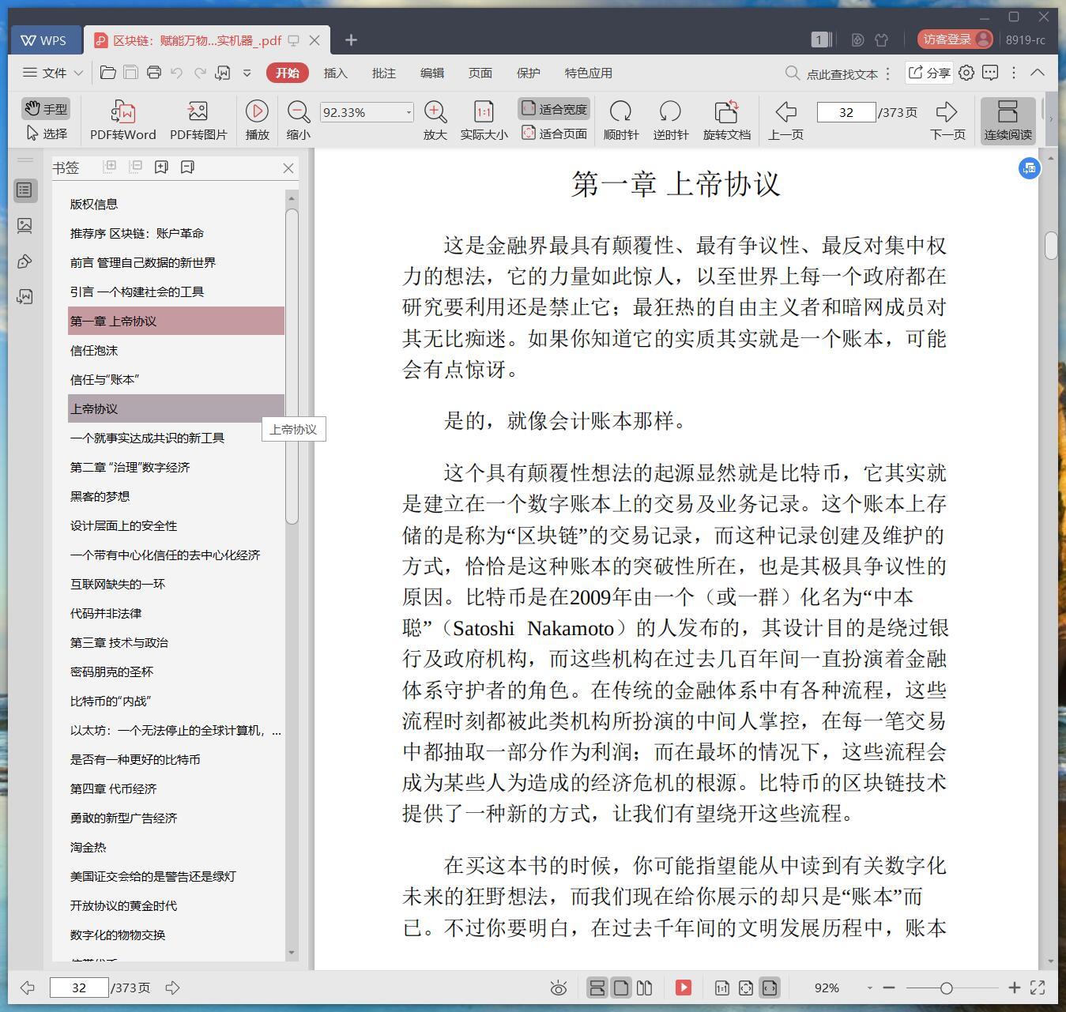Set view to actual size (实际大小)
Screen dimensions: 1066x1012
[484, 120]
